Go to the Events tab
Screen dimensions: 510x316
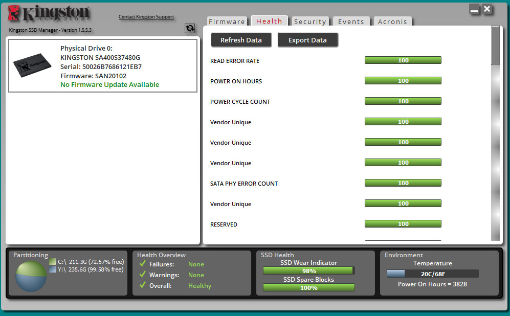(x=351, y=21)
